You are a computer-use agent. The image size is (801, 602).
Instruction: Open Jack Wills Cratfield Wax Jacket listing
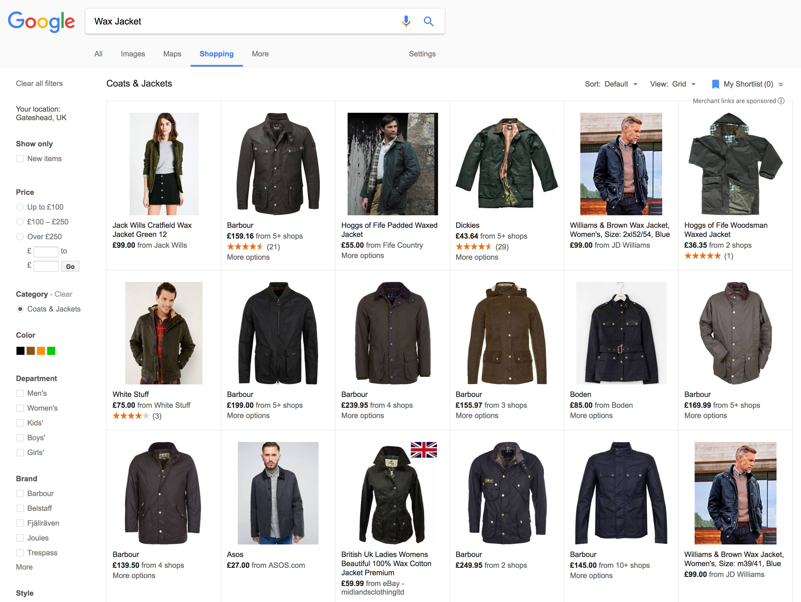pos(152,230)
